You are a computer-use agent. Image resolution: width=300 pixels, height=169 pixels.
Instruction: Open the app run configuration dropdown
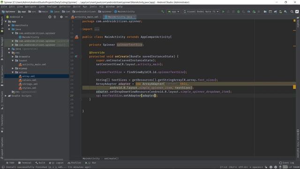point(173,12)
